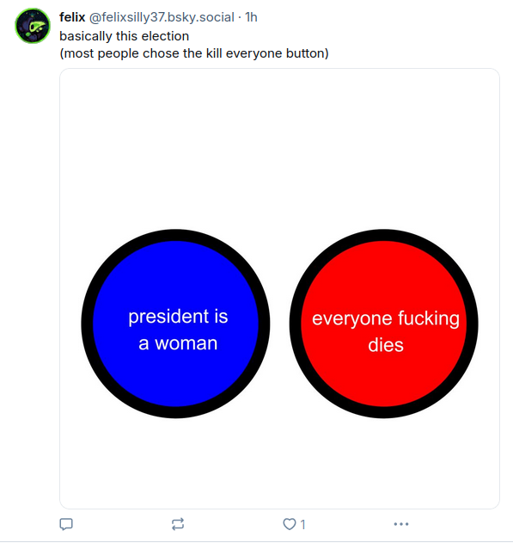Viewport: 513px width, 543px height.
Task: Click the text 'basically this election'
Action: click(x=124, y=36)
